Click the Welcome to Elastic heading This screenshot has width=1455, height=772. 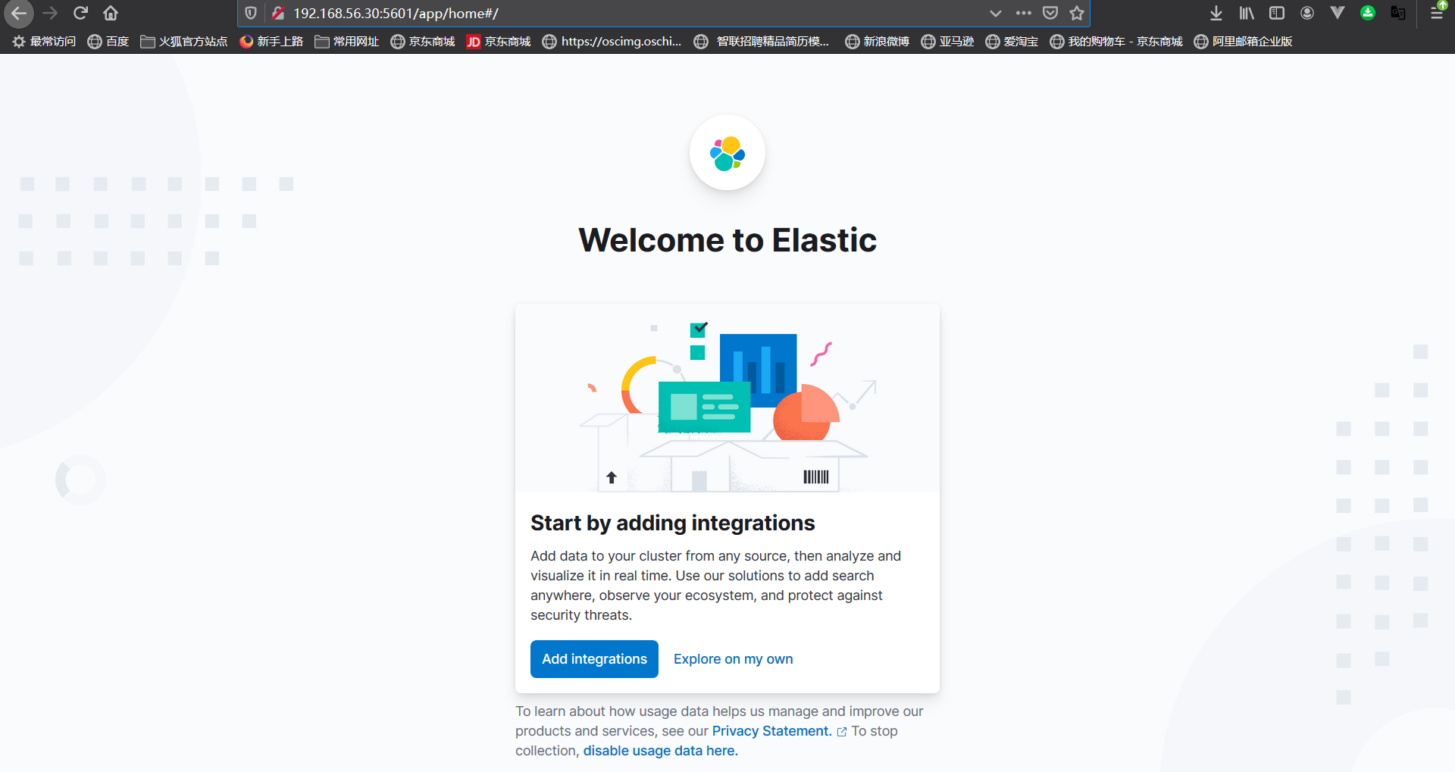727,240
